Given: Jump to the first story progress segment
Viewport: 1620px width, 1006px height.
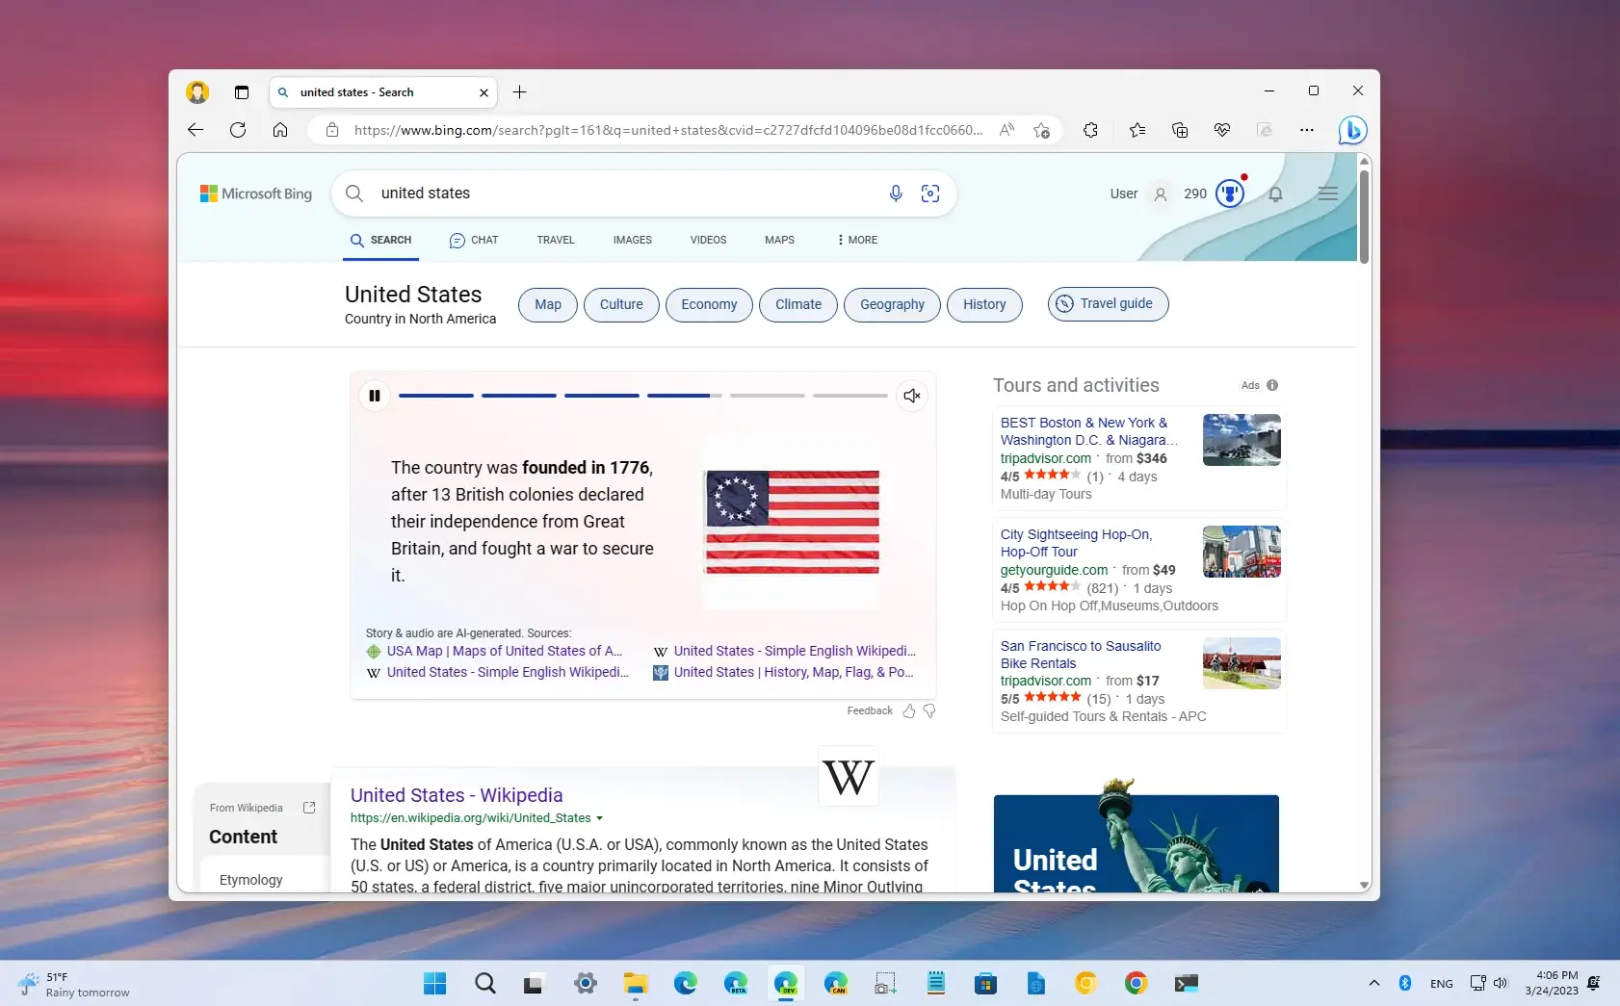Looking at the screenshot, I should tap(436, 396).
